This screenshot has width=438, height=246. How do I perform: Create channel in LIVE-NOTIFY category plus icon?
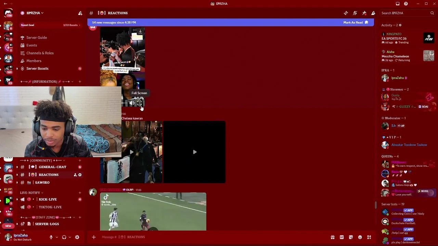80,193
